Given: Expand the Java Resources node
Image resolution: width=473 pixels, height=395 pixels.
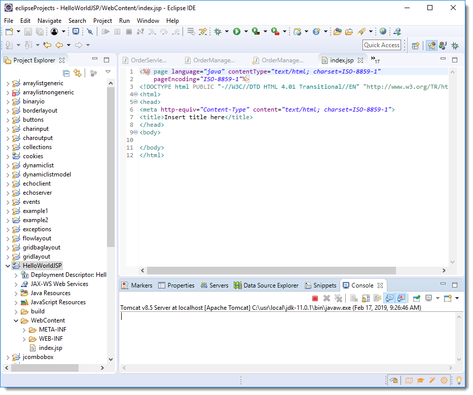Looking at the screenshot, I should pos(16,294).
